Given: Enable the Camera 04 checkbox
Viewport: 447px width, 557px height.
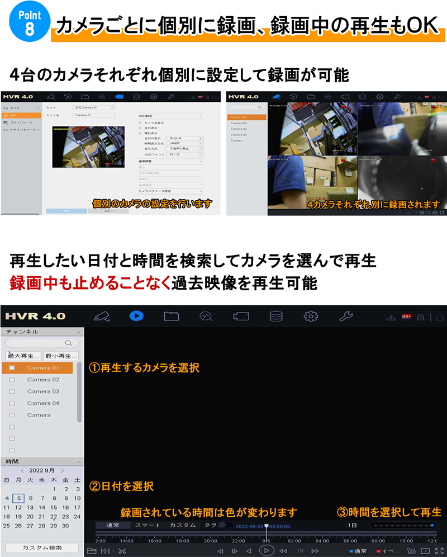Looking at the screenshot, I should pos(12,403).
